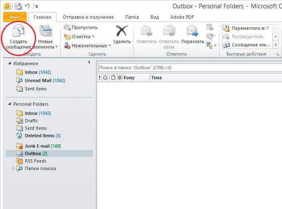Sort by Тема column header

(216, 78)
